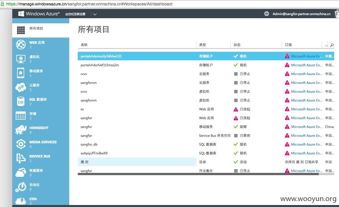Screen dimensions: 339x207
Task: Sort by 类型 column header
Action: (203, 45)
